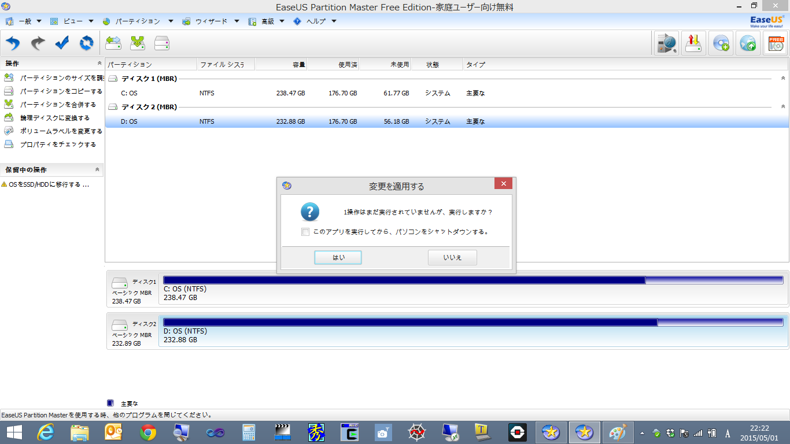Collapse the 保留中の操作 panel section
This screenshot has height=444, width=790.
click(x=97, y=169)
